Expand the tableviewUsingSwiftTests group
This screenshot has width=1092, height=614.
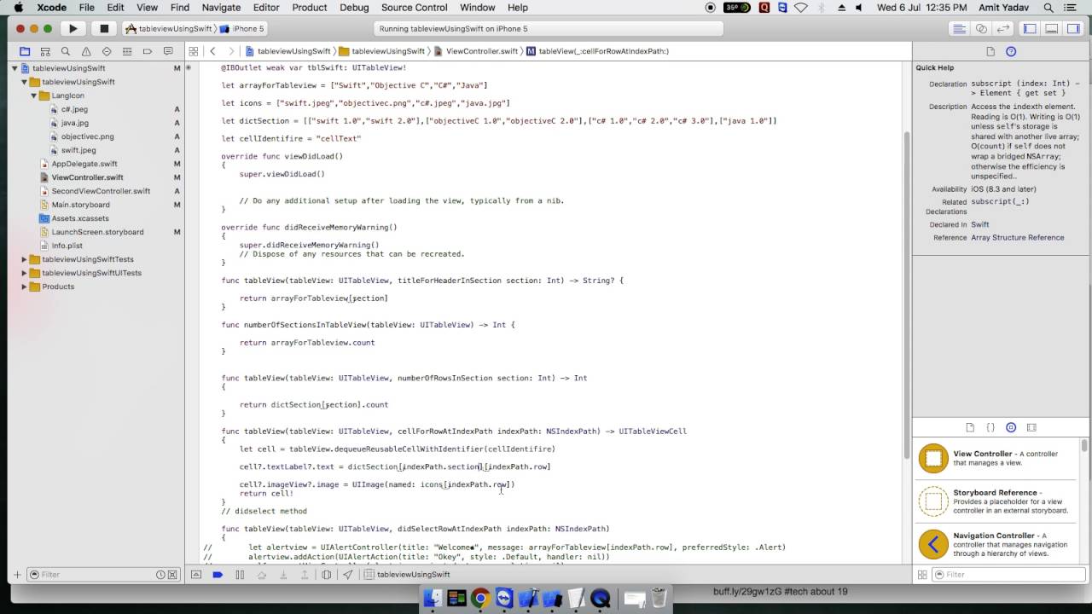(x=24, y=259)
